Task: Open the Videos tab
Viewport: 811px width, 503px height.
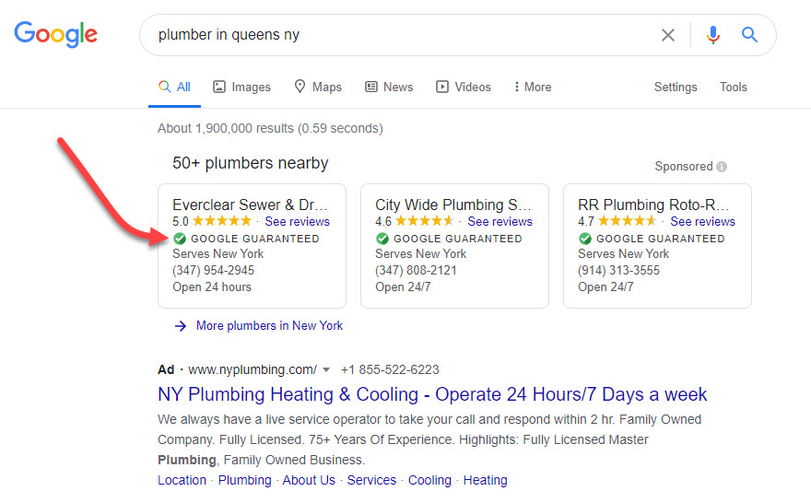Action: click(464, 87)
